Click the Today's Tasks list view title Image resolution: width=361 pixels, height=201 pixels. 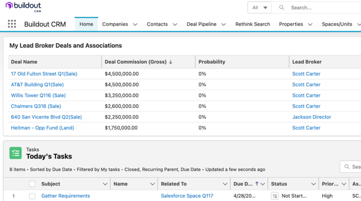49,156
